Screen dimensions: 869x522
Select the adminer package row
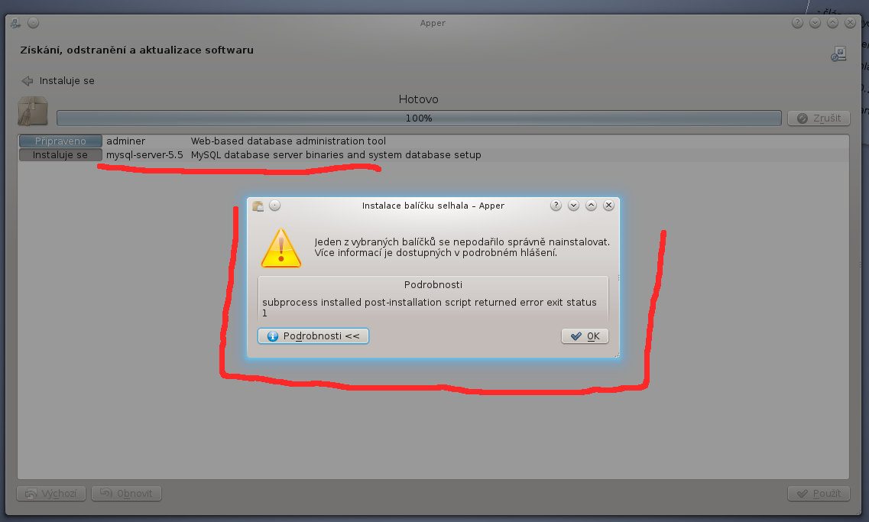pyautogui.click(x=433, y=141)
